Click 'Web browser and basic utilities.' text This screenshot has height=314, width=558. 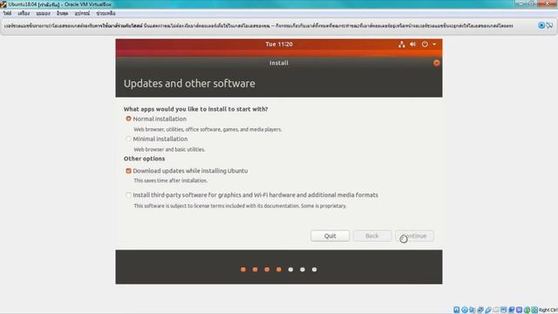pos(169,149)
